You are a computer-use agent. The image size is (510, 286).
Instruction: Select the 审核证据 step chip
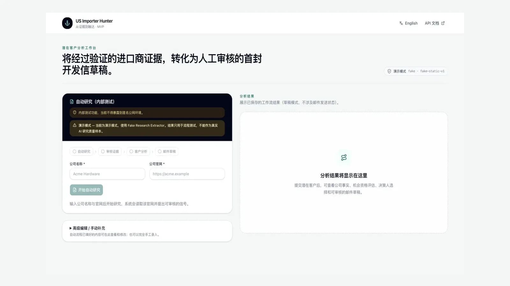tap(110, 152)
